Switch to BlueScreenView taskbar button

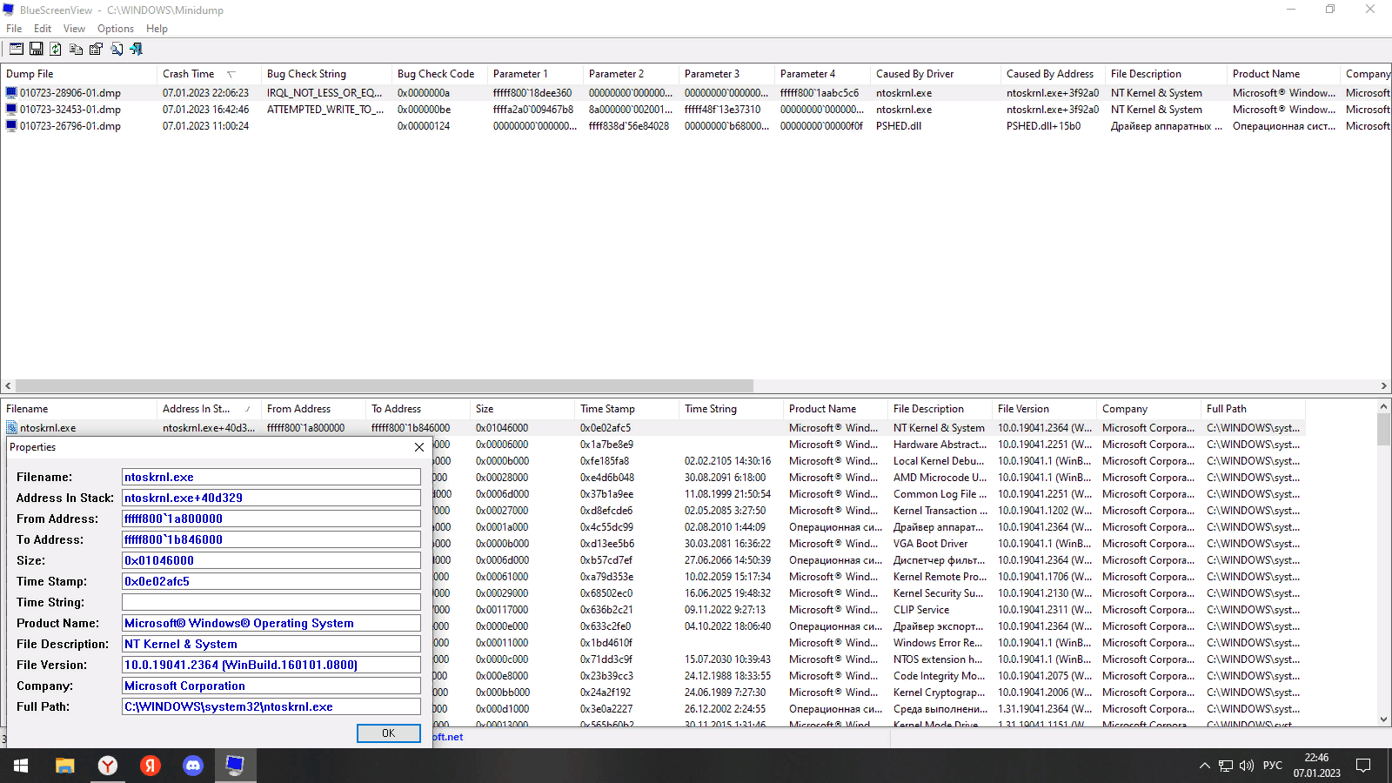tap(235, 766)
